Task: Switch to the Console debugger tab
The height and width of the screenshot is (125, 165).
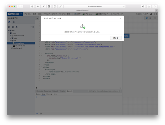Action: [70, 91]
